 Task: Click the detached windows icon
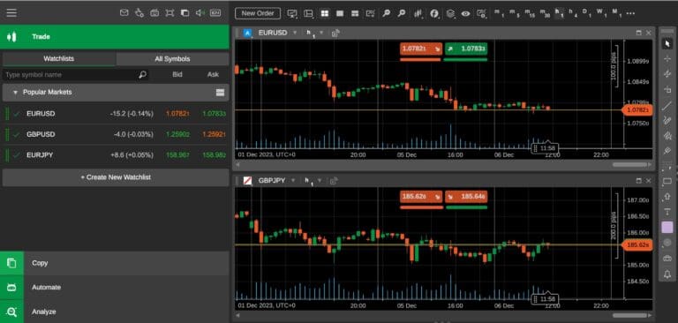click(x=185, y=13)
